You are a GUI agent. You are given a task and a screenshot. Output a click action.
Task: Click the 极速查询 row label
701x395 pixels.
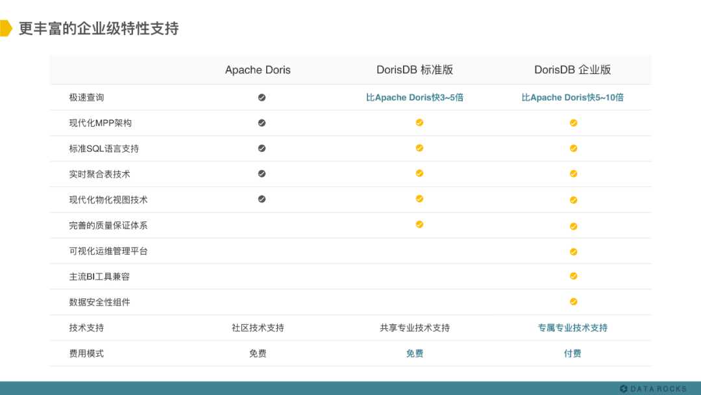point(86,97)
